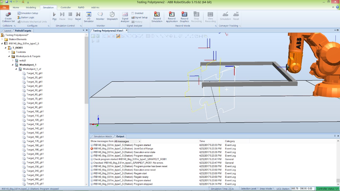Click Record Graphics
The height and width of the screenshot is (191, 340).
tap(184, 17)
